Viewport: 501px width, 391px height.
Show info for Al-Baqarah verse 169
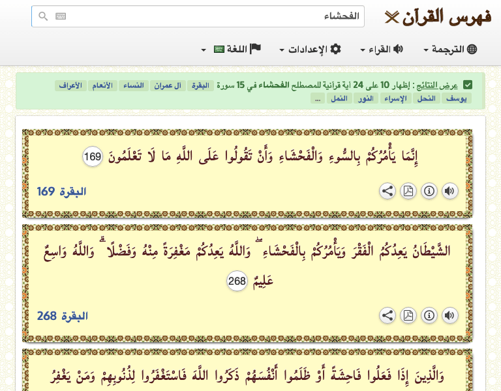tap(429, 191)
